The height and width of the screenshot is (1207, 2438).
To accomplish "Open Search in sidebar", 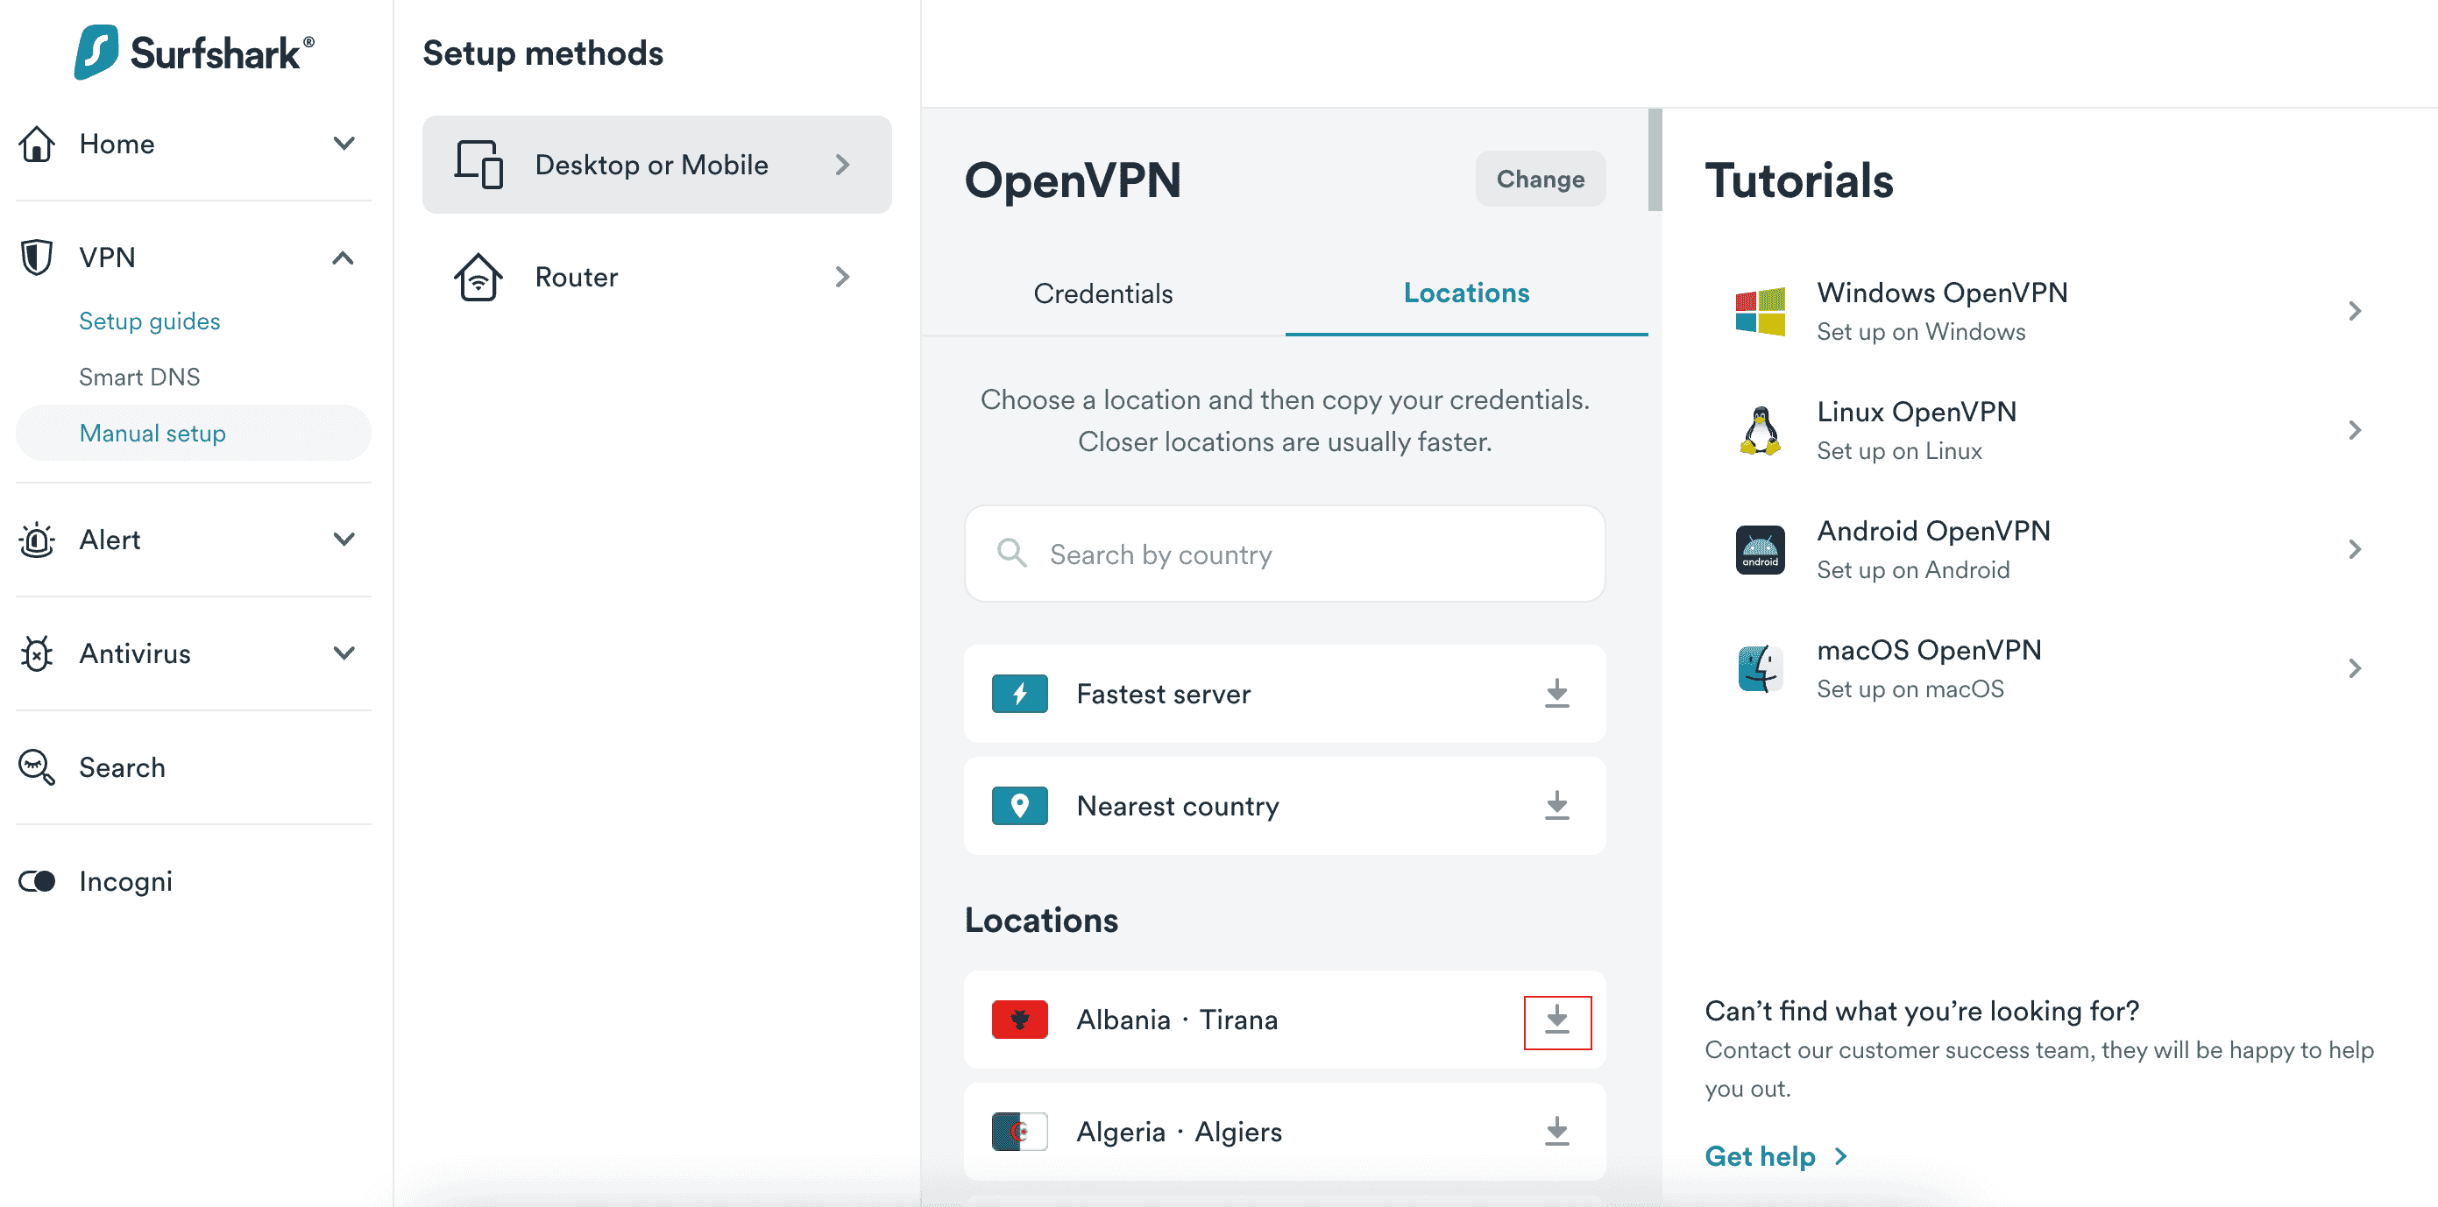I will pyautogui.click(x=122, y=767).
